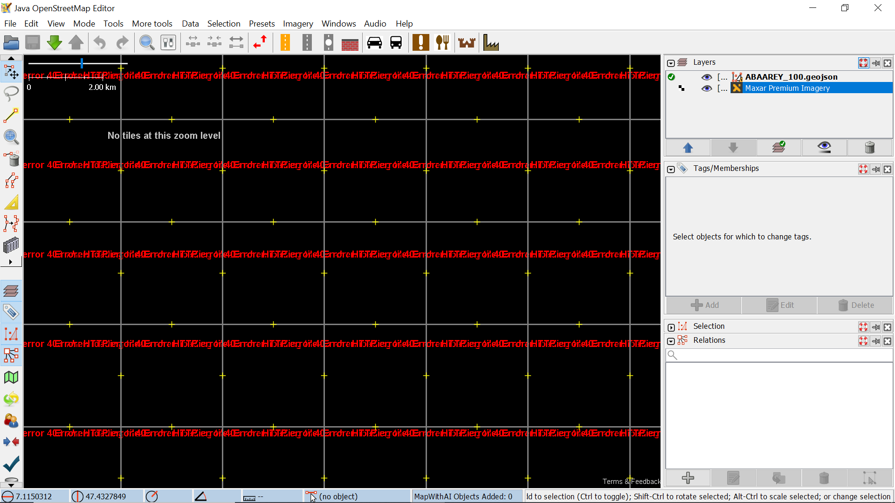Open Maxar Premium Imagery layer options
Viewport: 895px width, 503px height.
722,88
